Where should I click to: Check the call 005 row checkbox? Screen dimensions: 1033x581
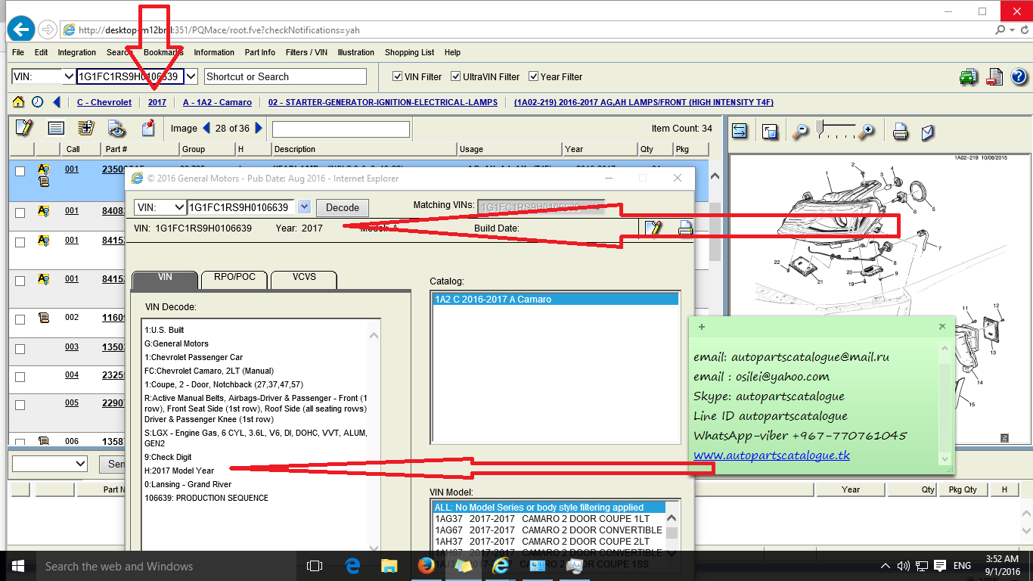pyautogui.click(x=20, y=405)
